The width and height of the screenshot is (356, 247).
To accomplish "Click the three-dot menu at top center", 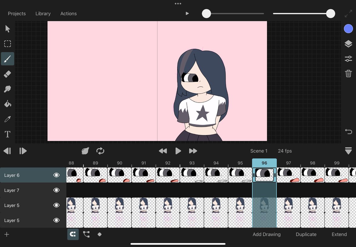I will pyautogui.click(x=178, y=4).
